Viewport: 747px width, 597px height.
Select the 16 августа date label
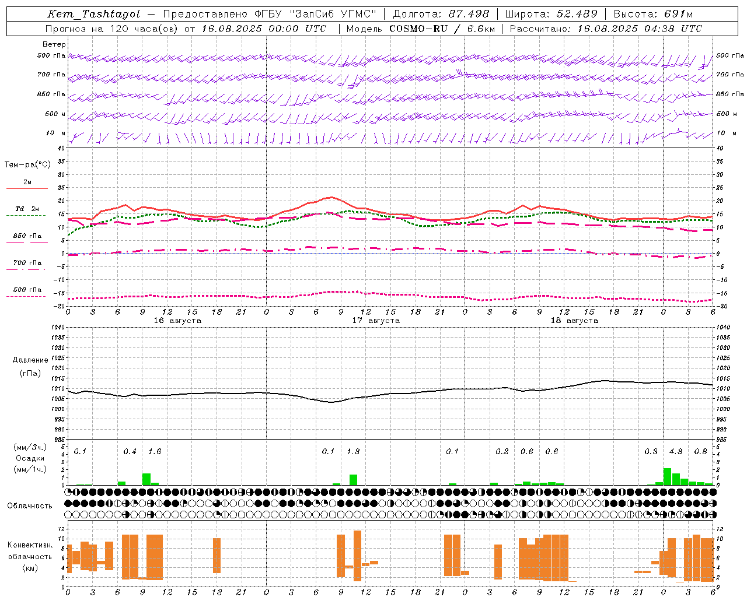click(x=177, y=321)
